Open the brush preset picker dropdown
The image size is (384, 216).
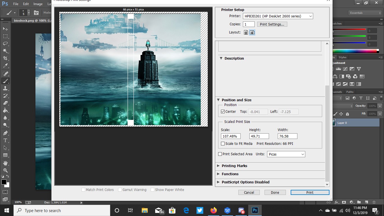coord(29,13)
